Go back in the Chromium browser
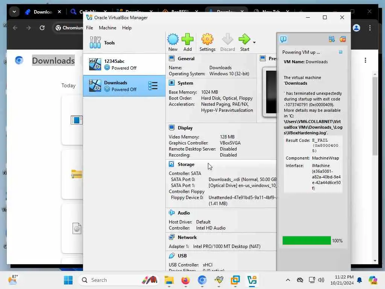This screenshot has height=289, width=385. click(15, 28)
